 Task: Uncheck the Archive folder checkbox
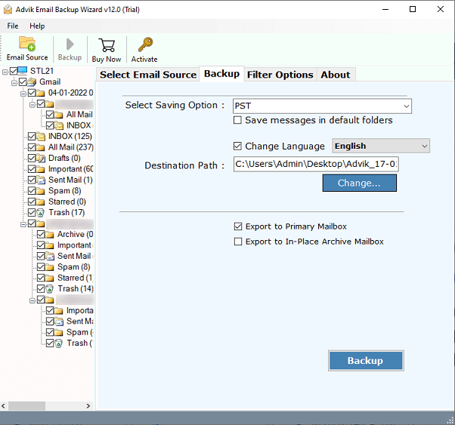pos(41,234)
